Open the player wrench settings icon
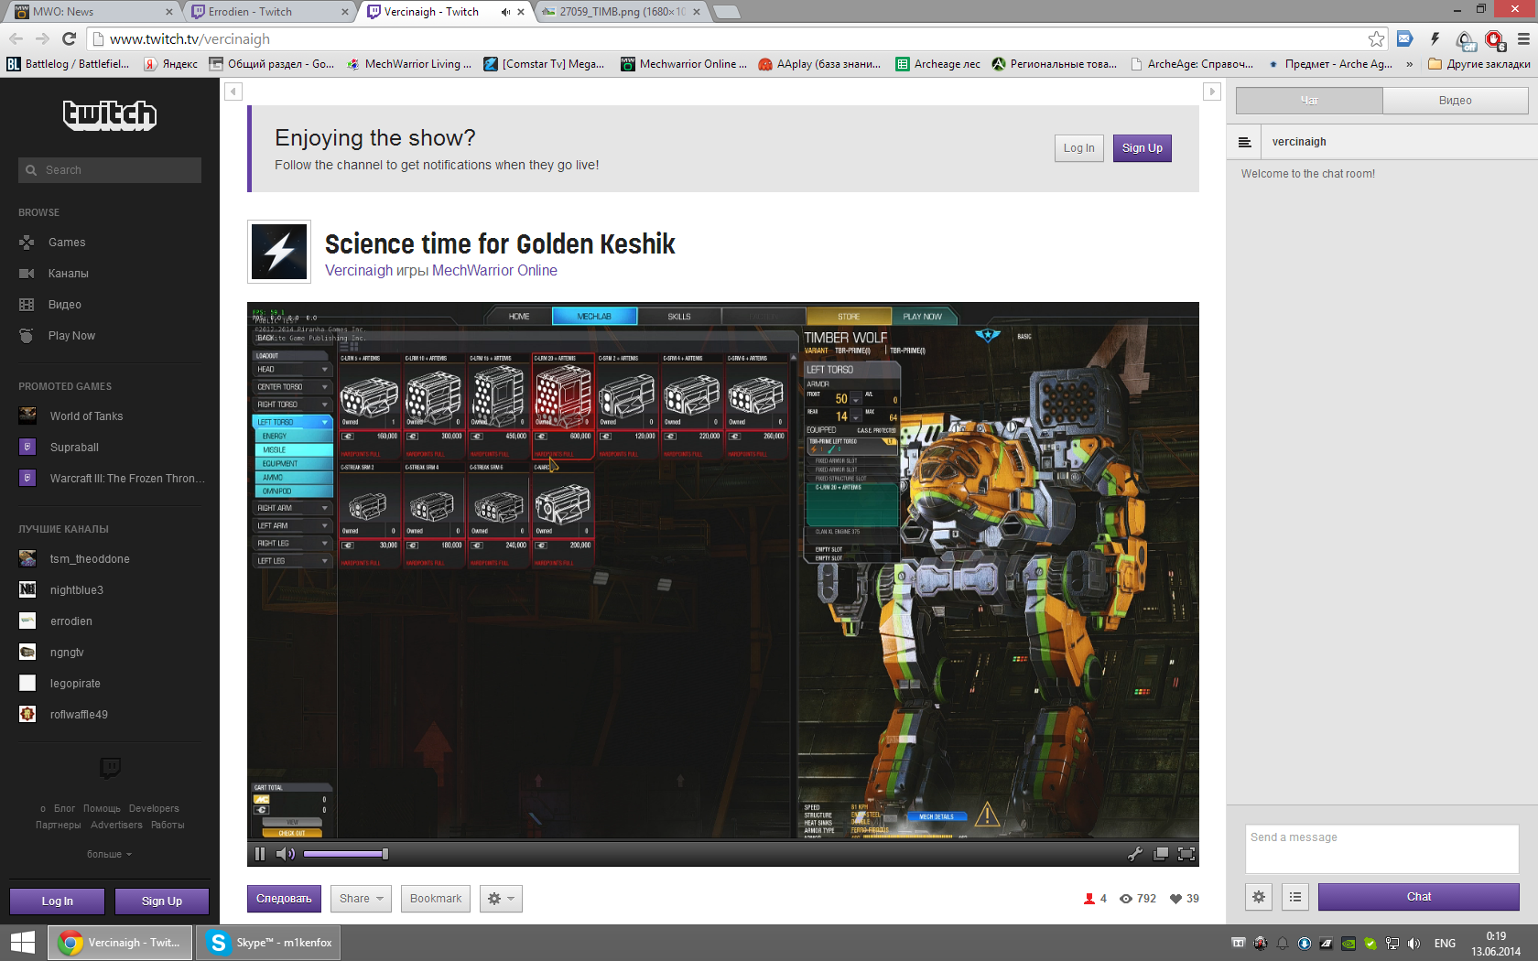This screenshot has width=1538, height=961. [x=1134, y=854]
